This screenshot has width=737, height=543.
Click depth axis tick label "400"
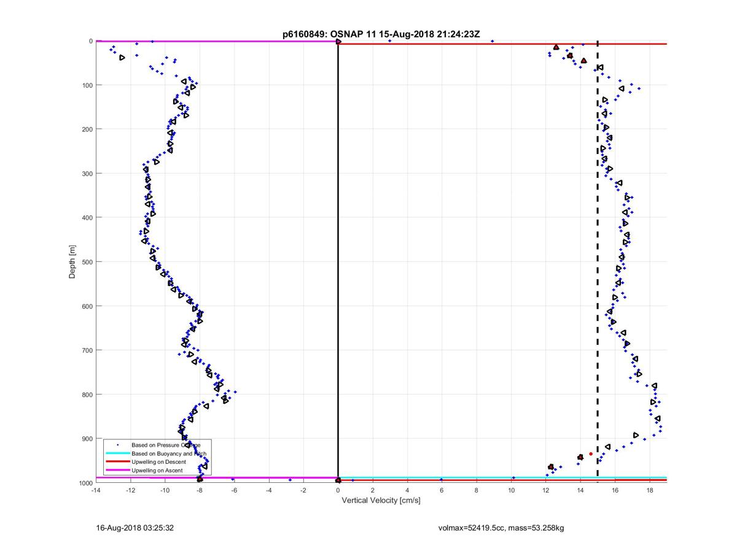coord(87,218)
